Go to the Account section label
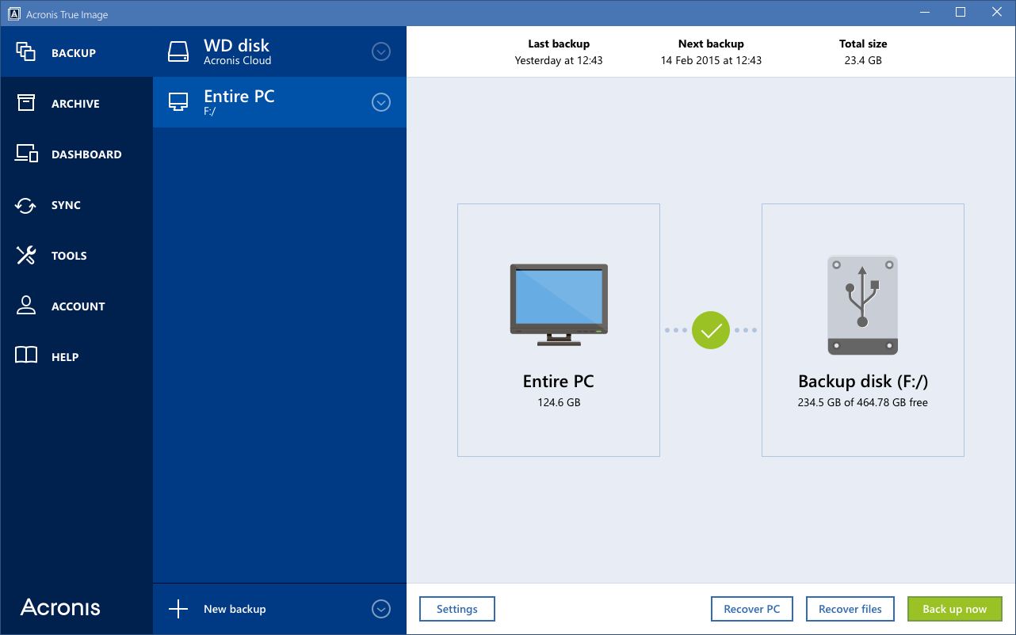The height and width of the screenshot is (635, 1016). 78,306
